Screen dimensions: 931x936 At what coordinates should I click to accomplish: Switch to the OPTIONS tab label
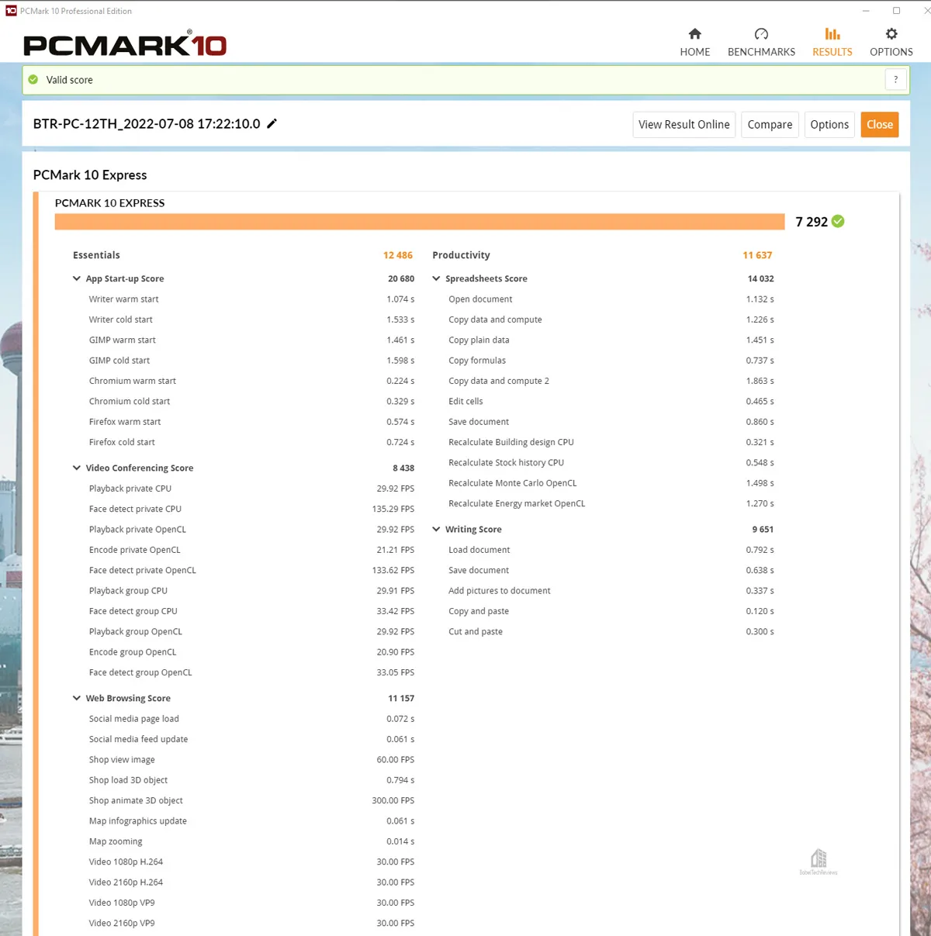[891, 52]
